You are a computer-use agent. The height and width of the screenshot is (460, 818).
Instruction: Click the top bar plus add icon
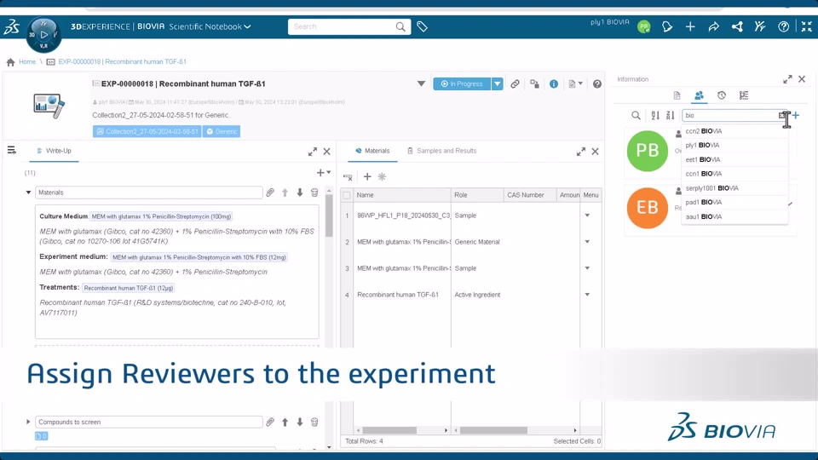[x=690, y=26]
